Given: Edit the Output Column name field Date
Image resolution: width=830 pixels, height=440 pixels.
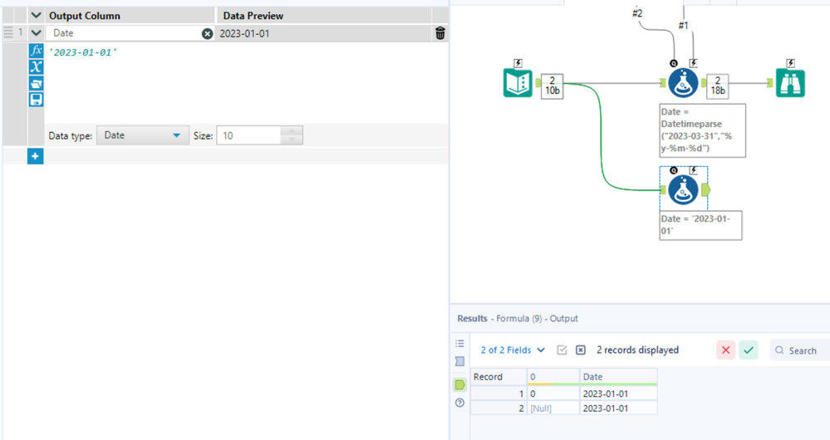Looking at the screenshot, I should pos(125,32).
